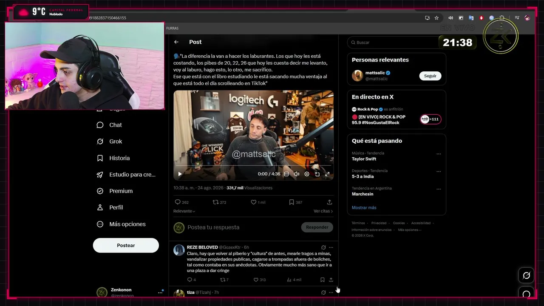Ask Grok about REZE BELOVED reply
544x306 pixels.
tap(323, 247)
